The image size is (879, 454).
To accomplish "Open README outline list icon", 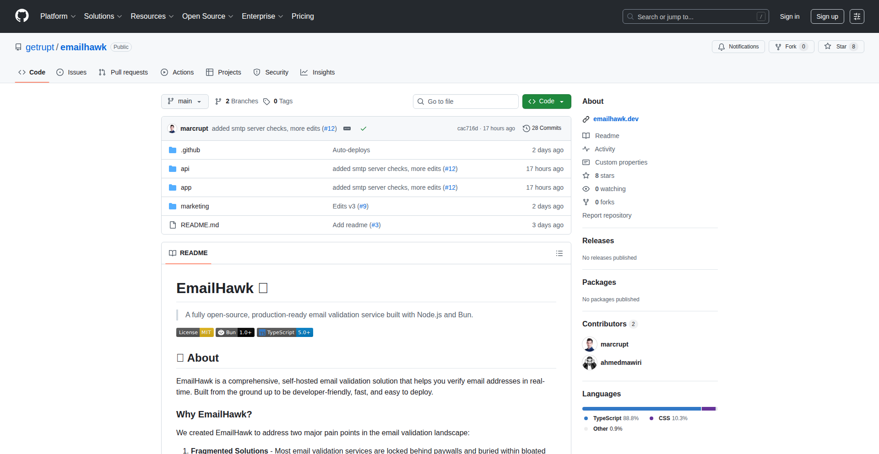I will (559, 253).
